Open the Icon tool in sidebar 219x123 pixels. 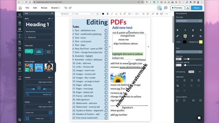click(20, 55)
